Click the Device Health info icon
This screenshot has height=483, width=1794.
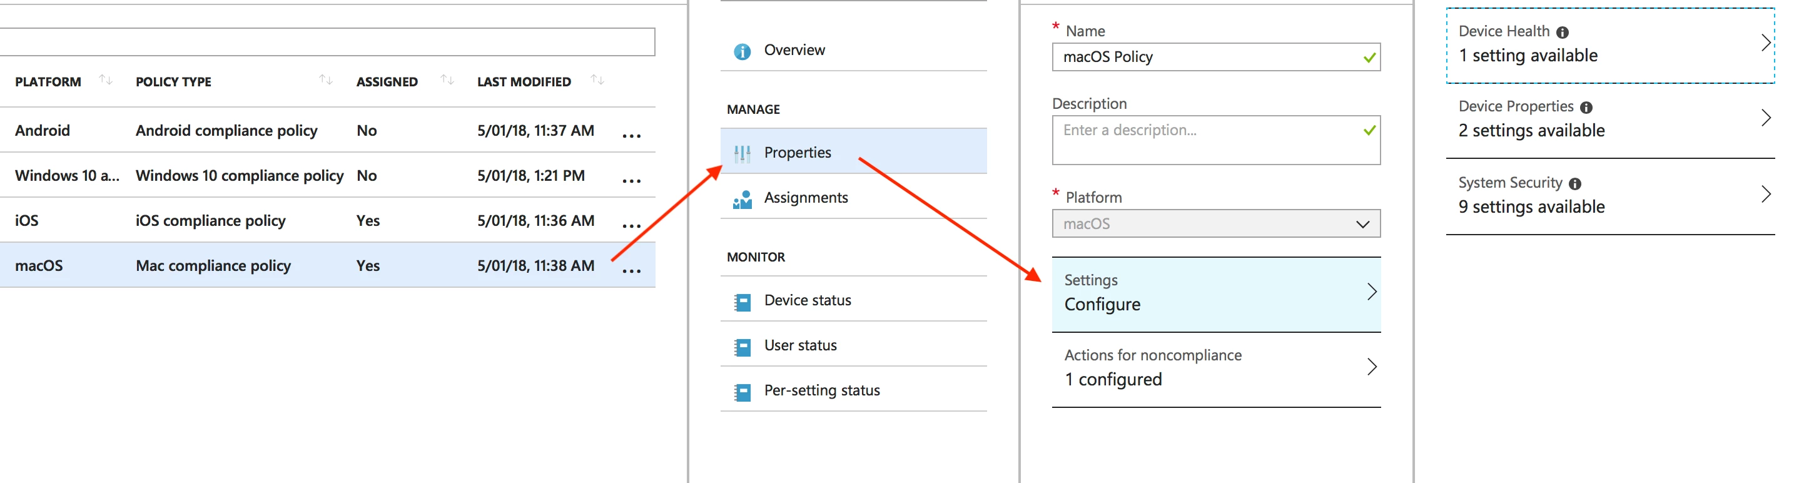(1562, 32)
